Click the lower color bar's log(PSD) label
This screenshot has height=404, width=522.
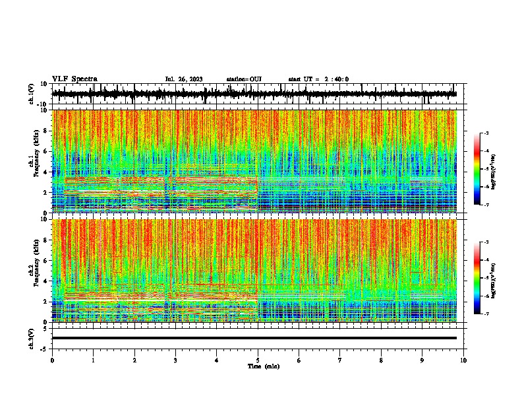[493, 281]
